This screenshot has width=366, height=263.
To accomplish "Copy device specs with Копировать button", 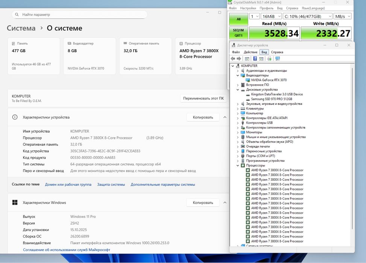I will [x=203, y=117].
